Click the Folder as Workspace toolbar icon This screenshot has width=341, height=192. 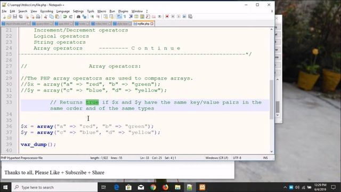[x=154, y=17]
